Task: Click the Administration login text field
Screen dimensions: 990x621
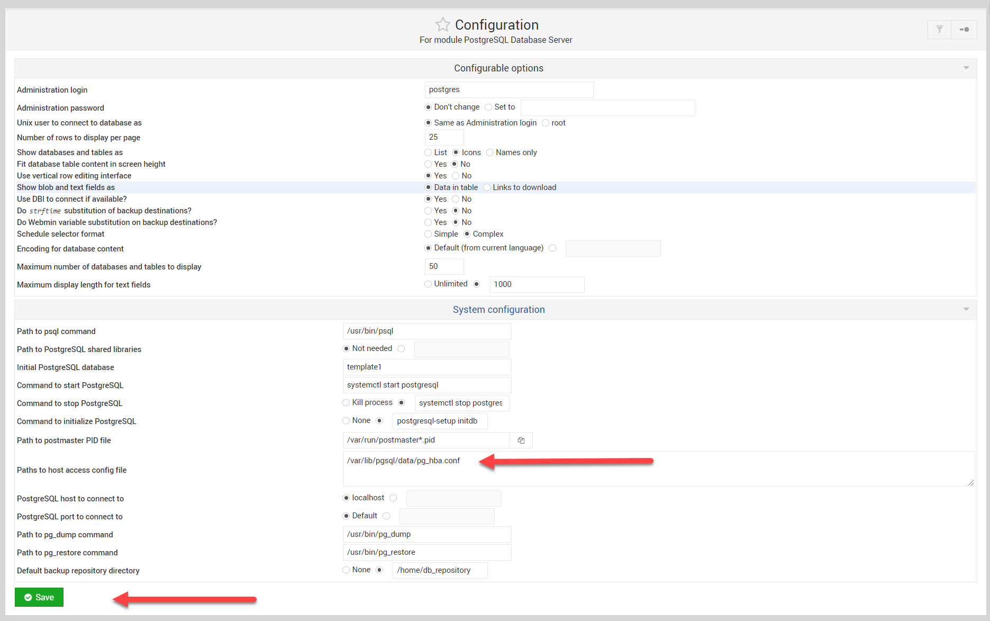Action: click(508, 90)
